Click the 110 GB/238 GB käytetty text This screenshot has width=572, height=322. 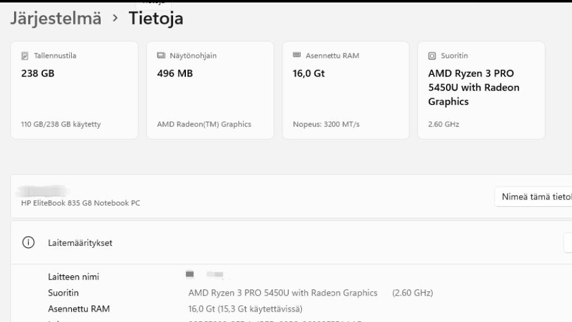pos(61,125)
